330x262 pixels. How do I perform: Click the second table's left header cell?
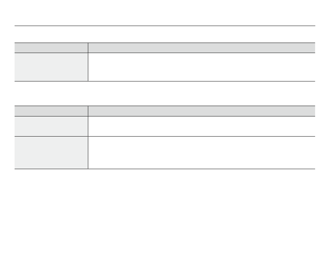51,111
